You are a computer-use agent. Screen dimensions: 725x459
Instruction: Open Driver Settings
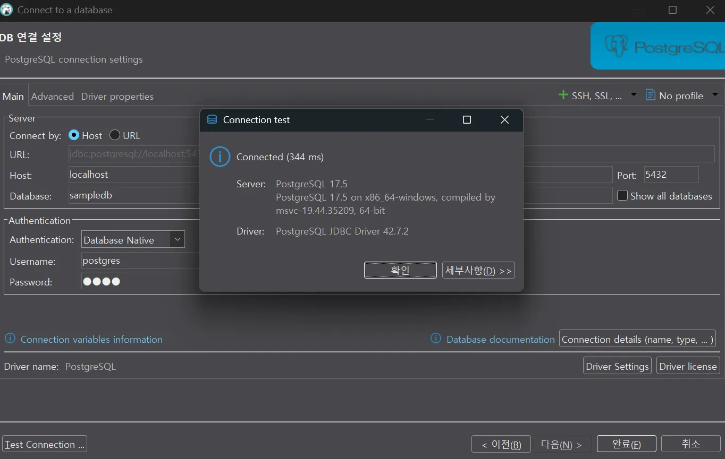click(x=617, y=366)
